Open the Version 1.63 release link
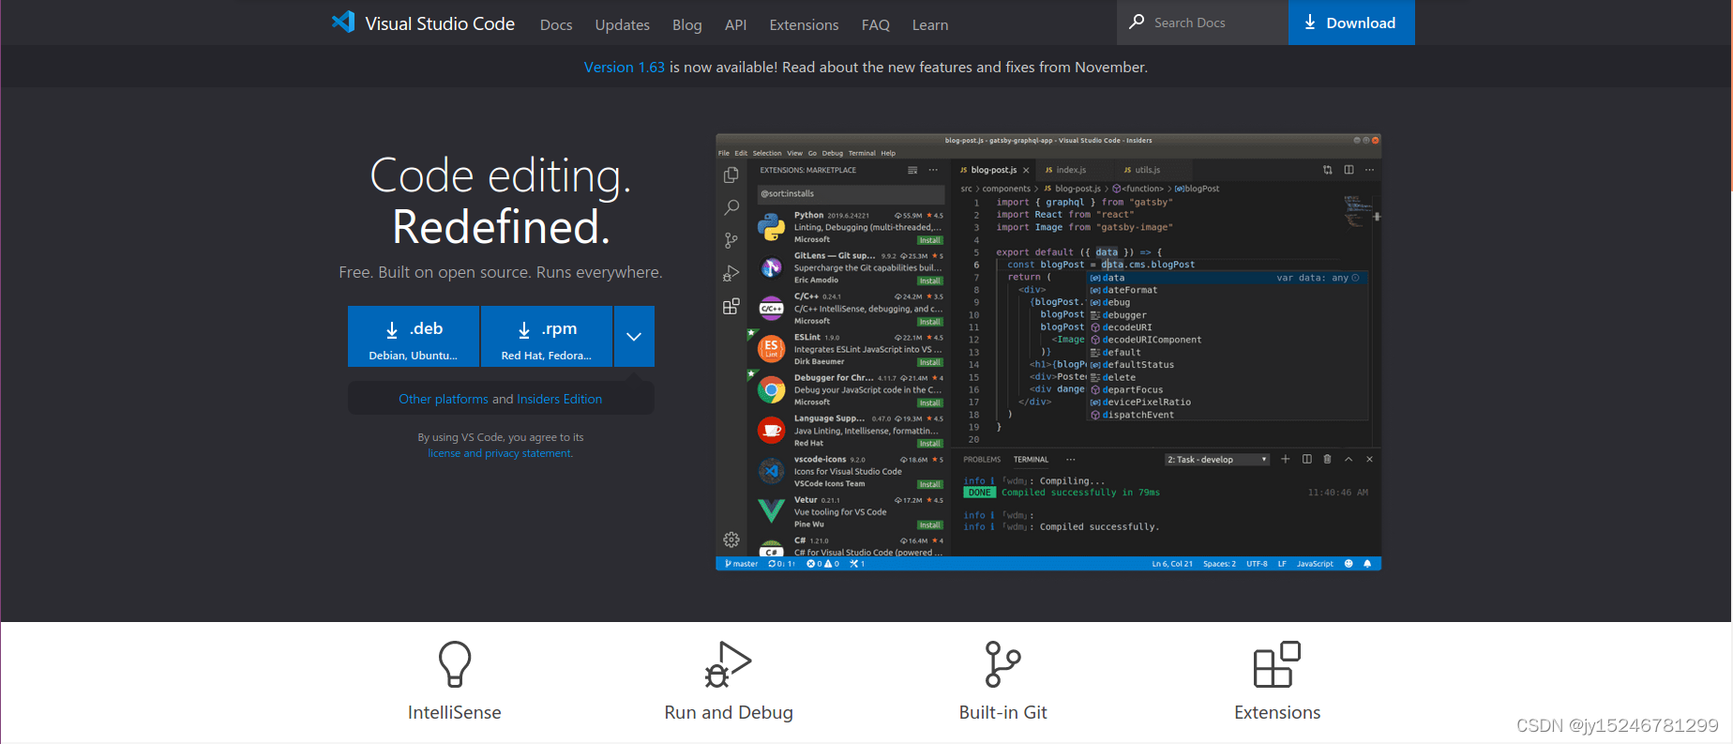This screenshot has width=1733, height=744. tap(624, 68)
